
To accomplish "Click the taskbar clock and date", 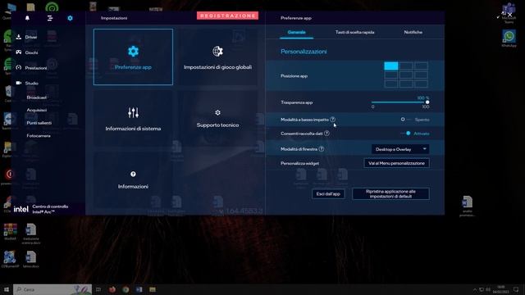I will coord(500,289).
